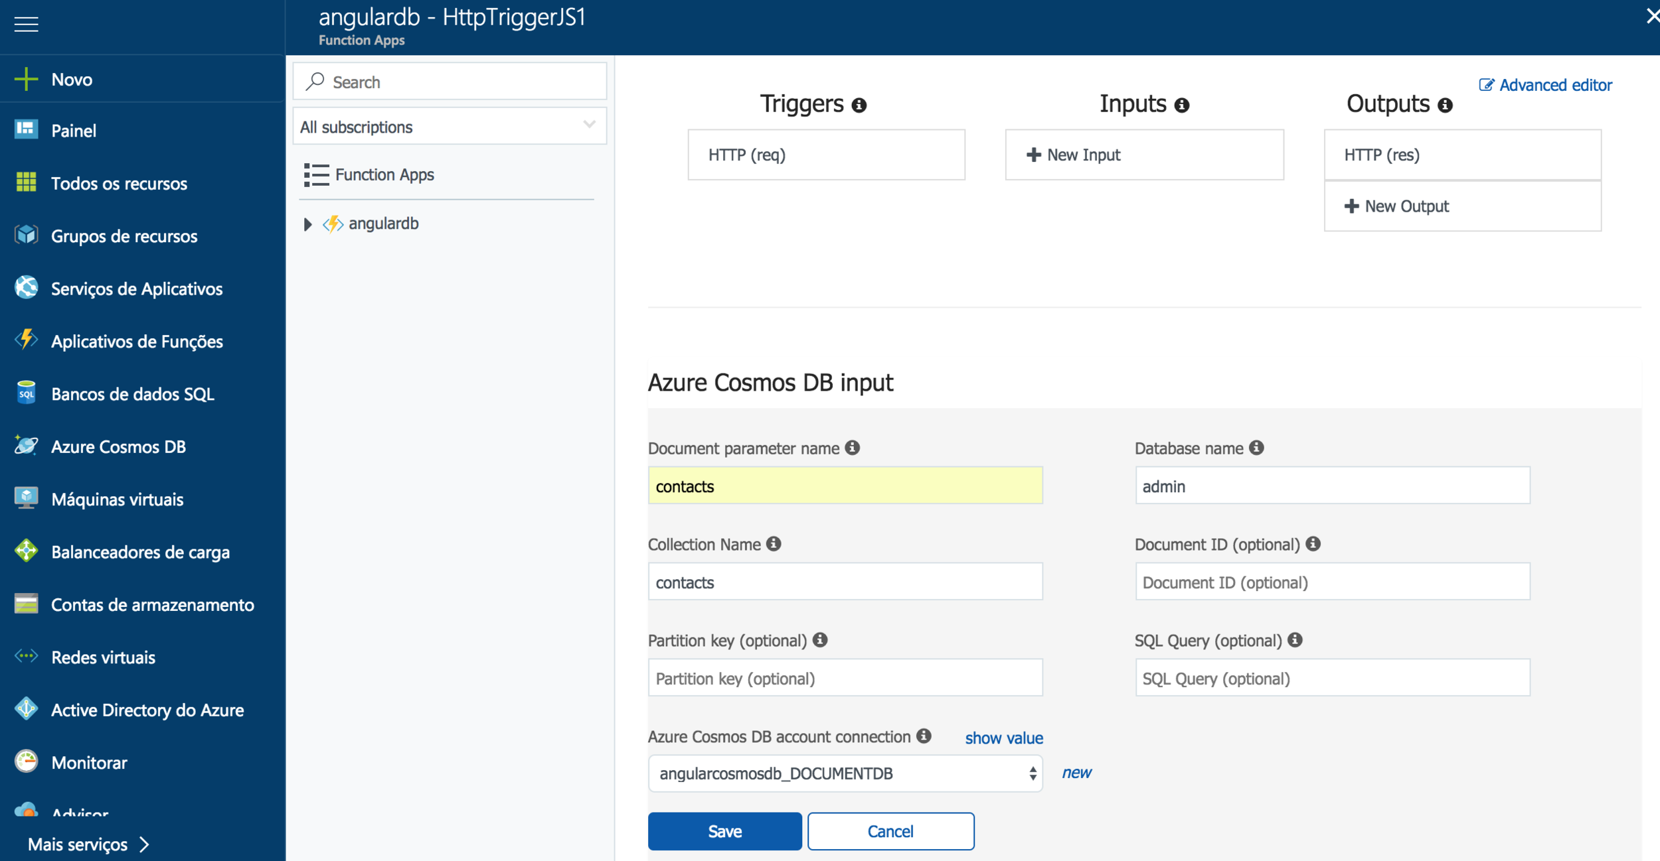
Task: Expand Mais serviços chevron
Action: (145, 844)
